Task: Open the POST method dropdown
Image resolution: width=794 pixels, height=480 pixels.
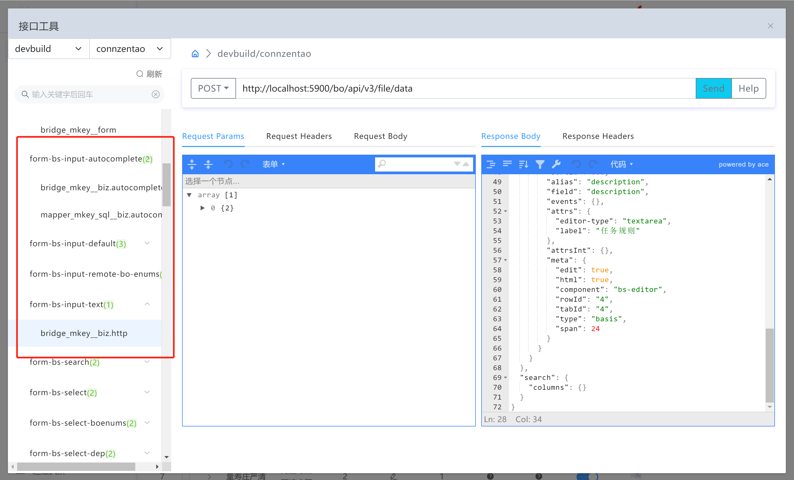Action: click(213, 89)
